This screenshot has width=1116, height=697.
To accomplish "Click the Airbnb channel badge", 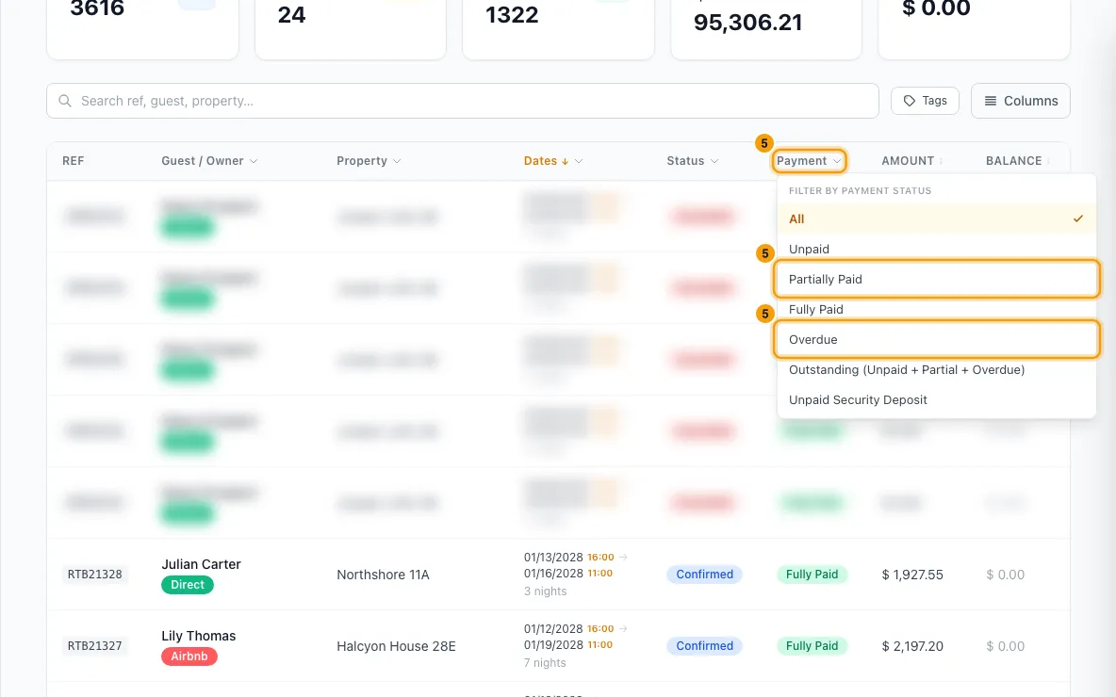I will coord(189,656).
